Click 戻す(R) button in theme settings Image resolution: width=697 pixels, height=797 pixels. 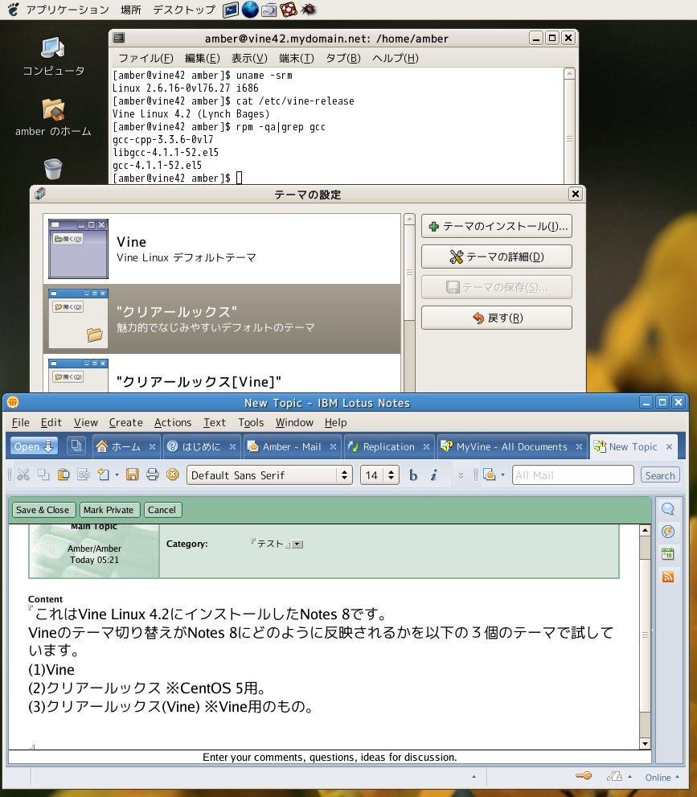coord(496,318)
